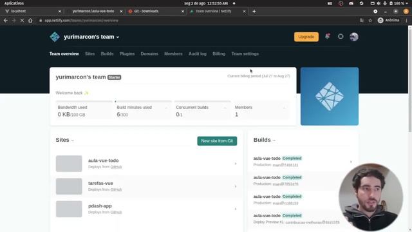Switch to Team overview tab

coord(64,53)
